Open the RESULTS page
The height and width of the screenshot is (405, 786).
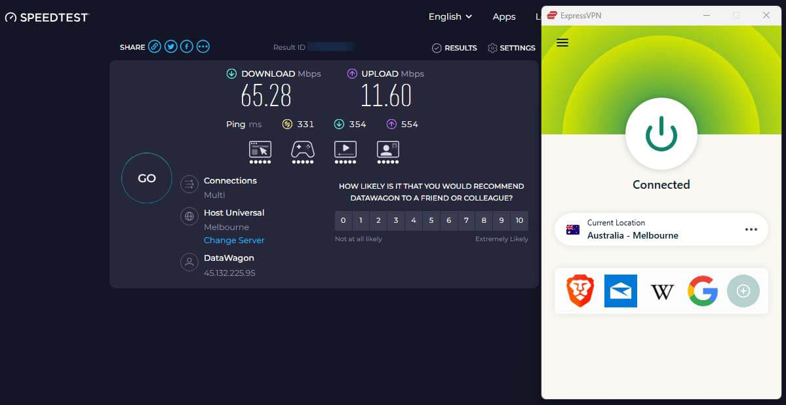point(454,48)
